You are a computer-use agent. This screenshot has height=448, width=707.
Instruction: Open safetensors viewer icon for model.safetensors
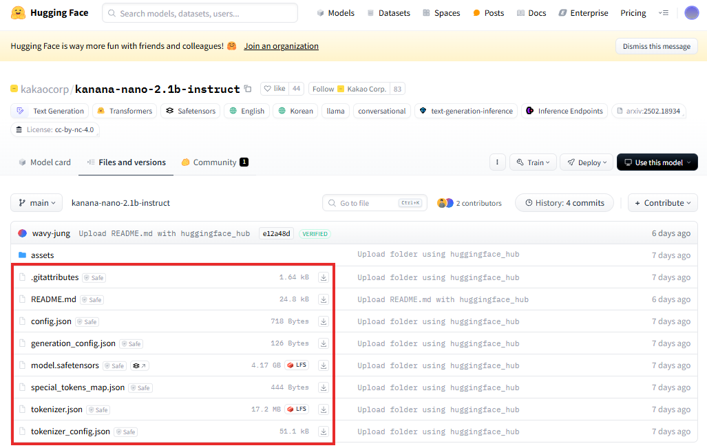139,365
